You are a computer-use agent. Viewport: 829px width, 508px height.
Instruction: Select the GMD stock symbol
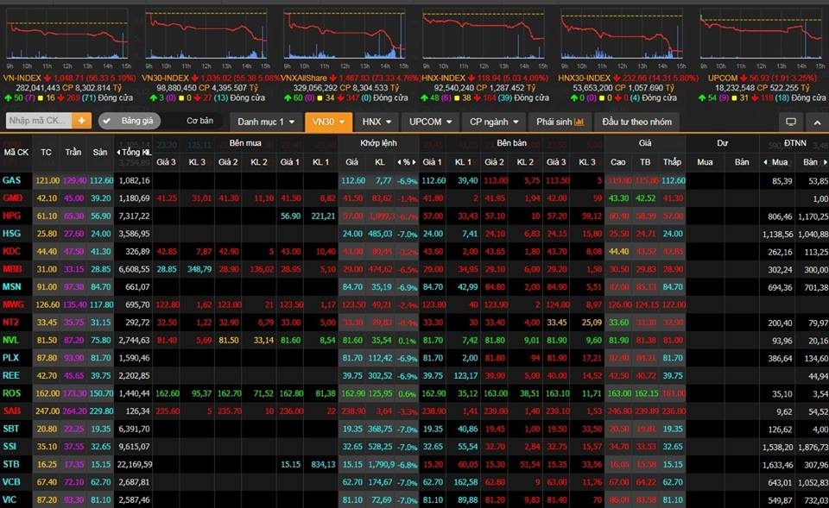[12, 198]
